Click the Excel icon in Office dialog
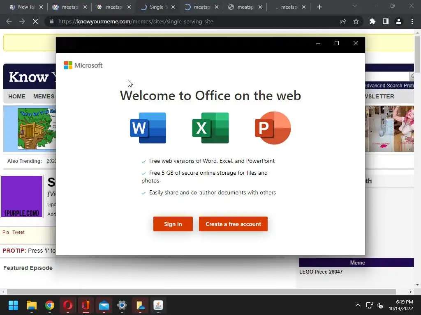 tap(210, 128)
